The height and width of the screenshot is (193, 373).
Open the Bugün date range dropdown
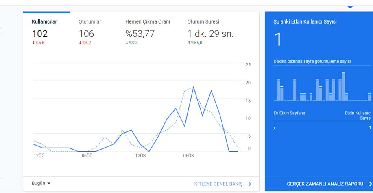click(41, 184)
